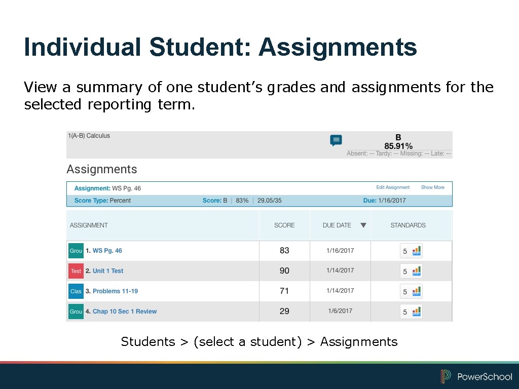Image resolution: width=519 pixels, height=389 pixels.
Task: Select the score cell showing 90
Action: (x=284, y=270)
